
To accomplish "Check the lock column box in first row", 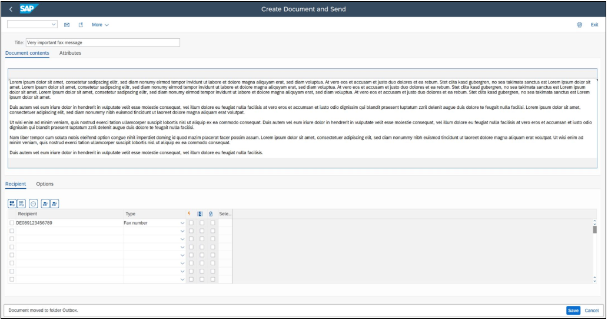I will pyautogui.click(x=212, y=223).
